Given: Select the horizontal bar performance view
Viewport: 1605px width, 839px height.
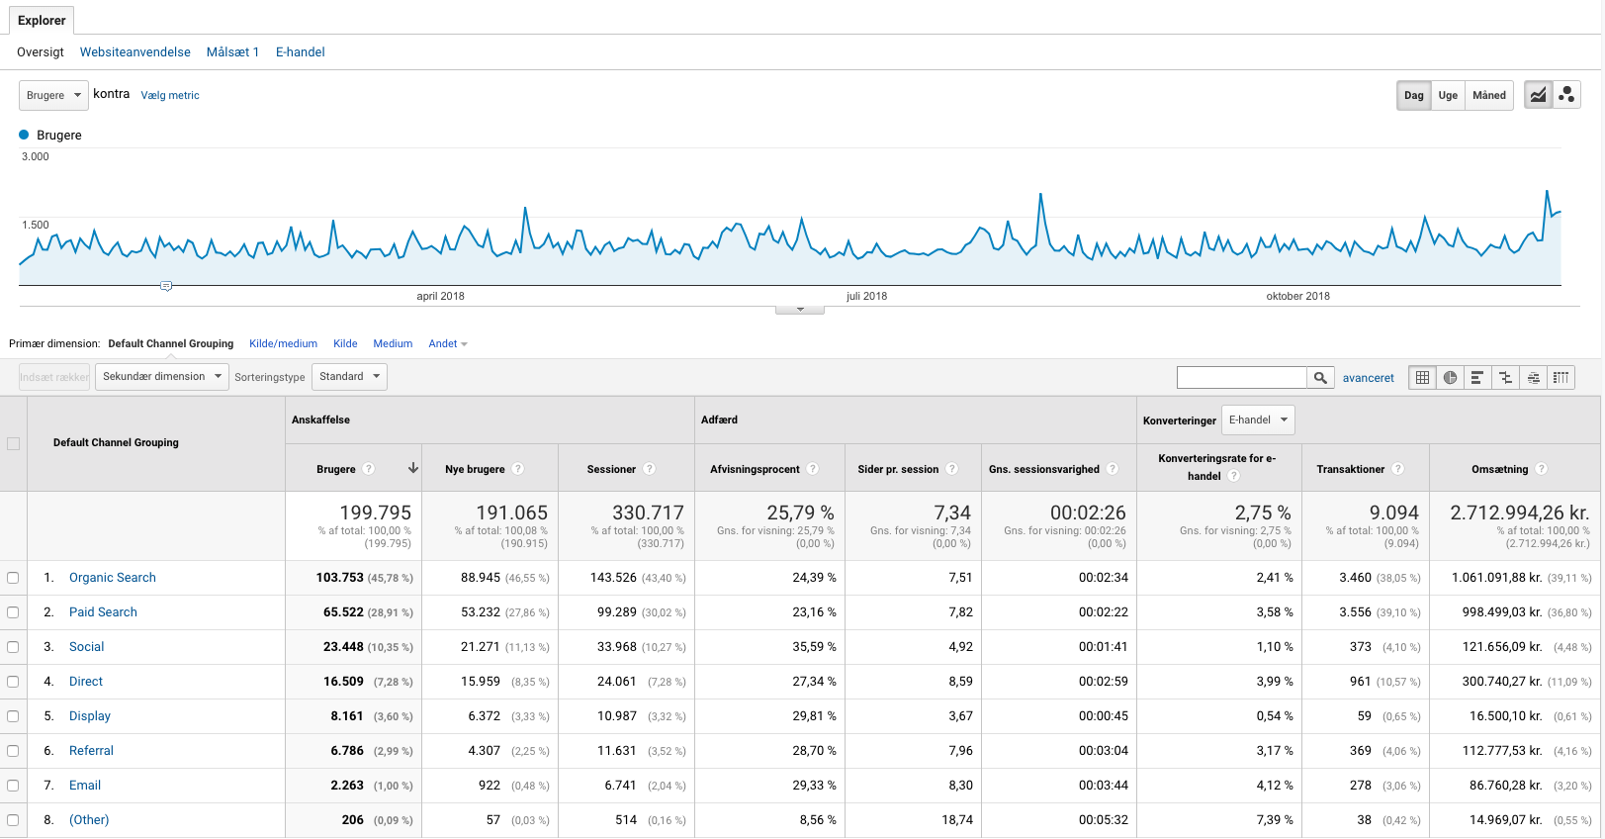Looking at the screenshot, I should pyautogui.click(x=1477, y=377).
